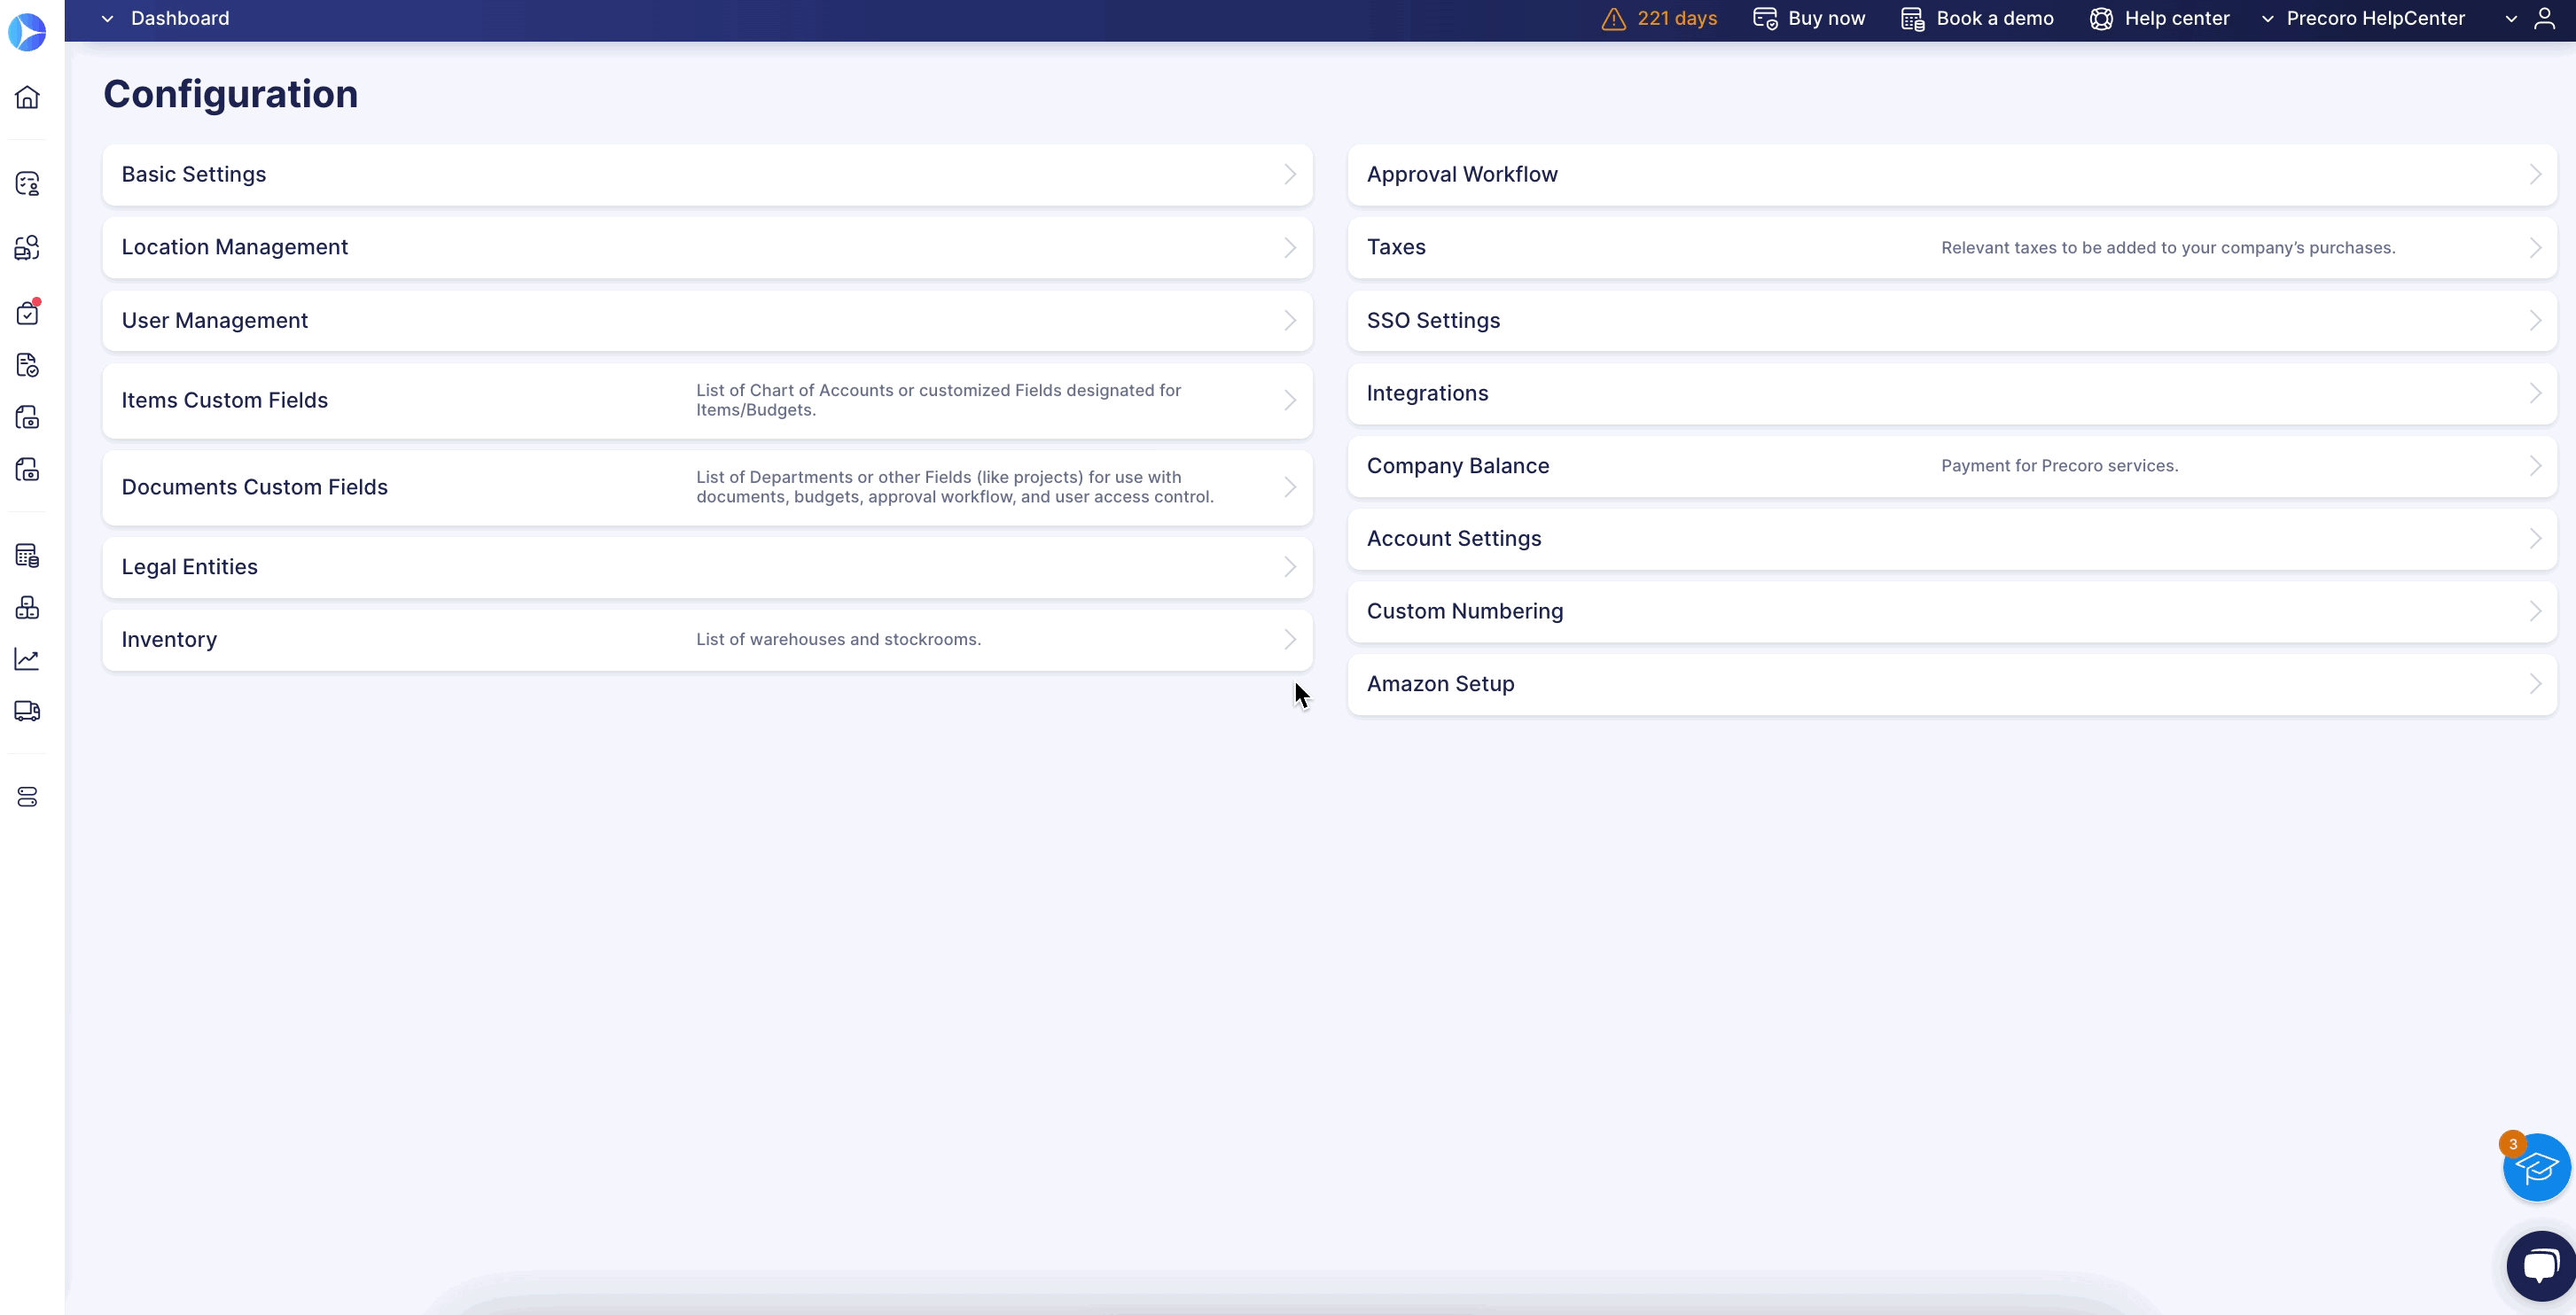Click the 'Relevant taxes to be added' description
2576x1315 pixels.
(x=2168, y=248)
